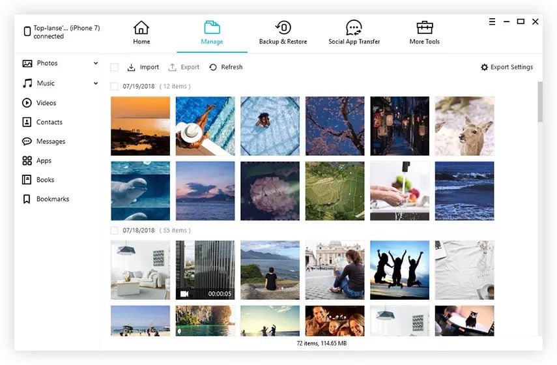557x365 pixels.
Task: Check the 07/18/2018 group checkbox
Action: click(x=115, y=230)
